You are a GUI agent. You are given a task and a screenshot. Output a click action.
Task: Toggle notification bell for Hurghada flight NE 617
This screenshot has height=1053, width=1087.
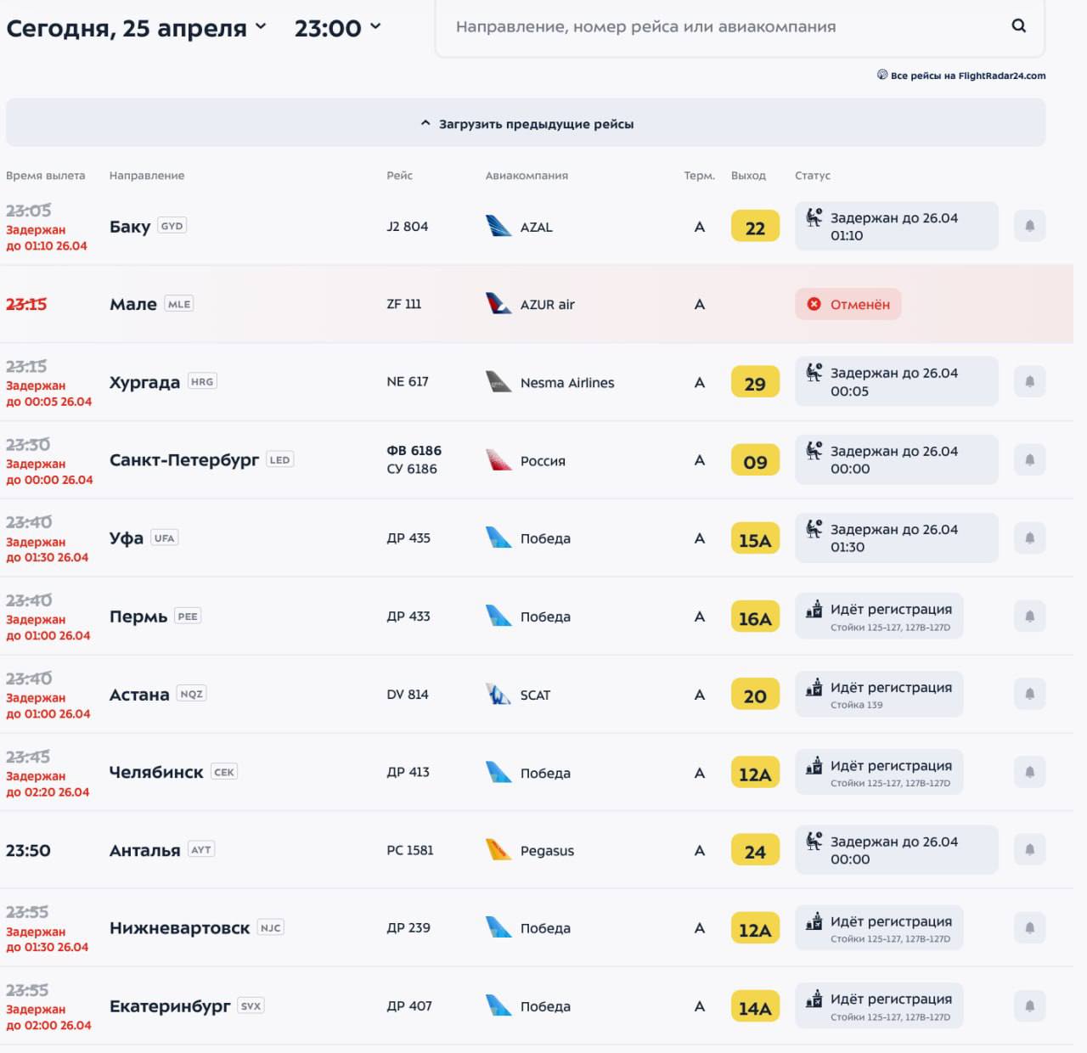tap(1029, 382)
